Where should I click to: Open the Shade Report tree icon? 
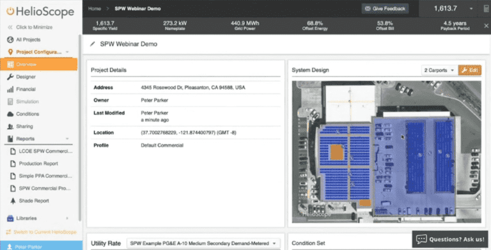point(13,201)
